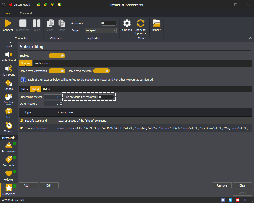Decrease Subscribing viewer value
The width and height of the screenshot is (254, 203).
click(x=61, y=98)
